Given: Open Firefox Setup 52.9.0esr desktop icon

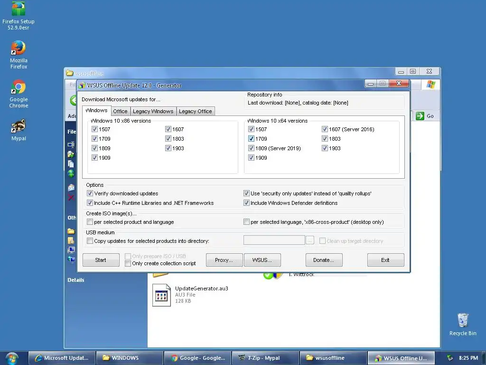Looking at the screenshot, I should click(19, 16).
